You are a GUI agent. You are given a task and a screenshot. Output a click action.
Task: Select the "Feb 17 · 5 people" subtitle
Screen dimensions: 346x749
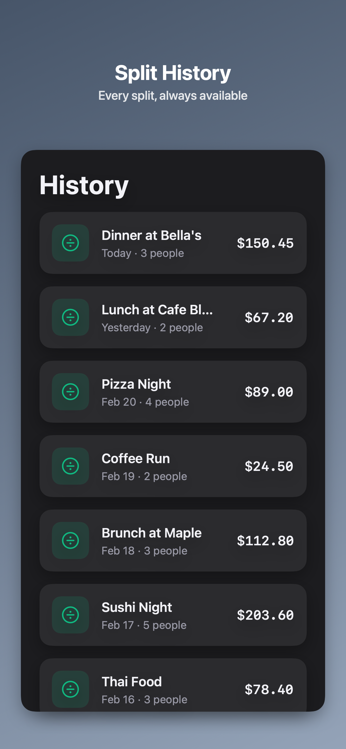click(144, 625)
